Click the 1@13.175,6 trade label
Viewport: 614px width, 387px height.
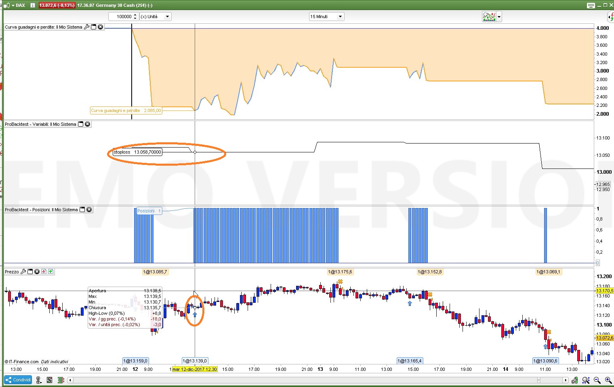pyautogui.click(x=340, y=272)
